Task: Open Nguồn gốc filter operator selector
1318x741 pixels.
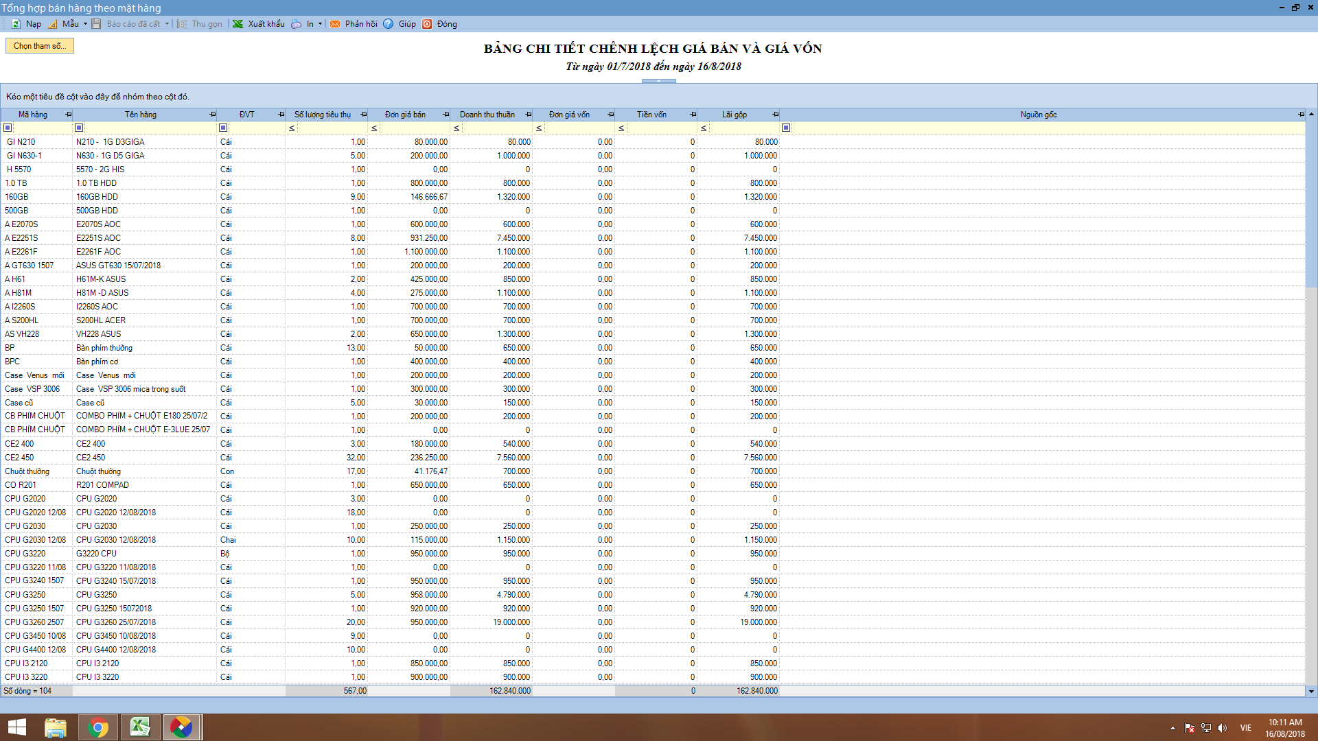Action: [x=786, y=128]
